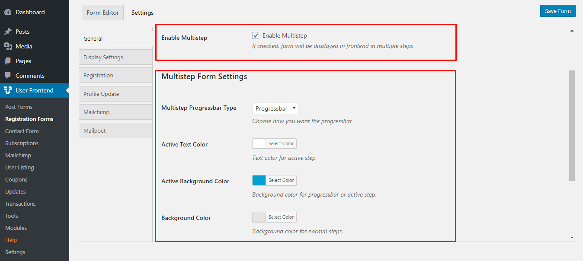Click the Active Background Color label

pos(195,181)
